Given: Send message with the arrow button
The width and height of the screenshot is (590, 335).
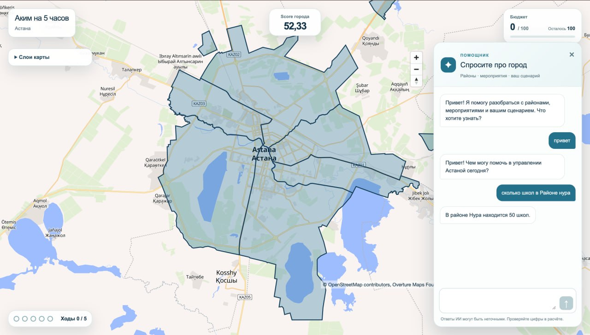Looking at the screenshot, I should (x=566, y=303).
